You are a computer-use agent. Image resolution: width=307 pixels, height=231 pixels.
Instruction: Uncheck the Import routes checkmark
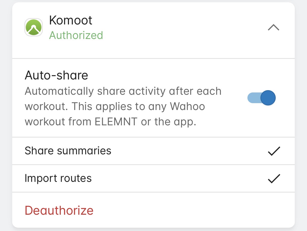coord(274,179)
